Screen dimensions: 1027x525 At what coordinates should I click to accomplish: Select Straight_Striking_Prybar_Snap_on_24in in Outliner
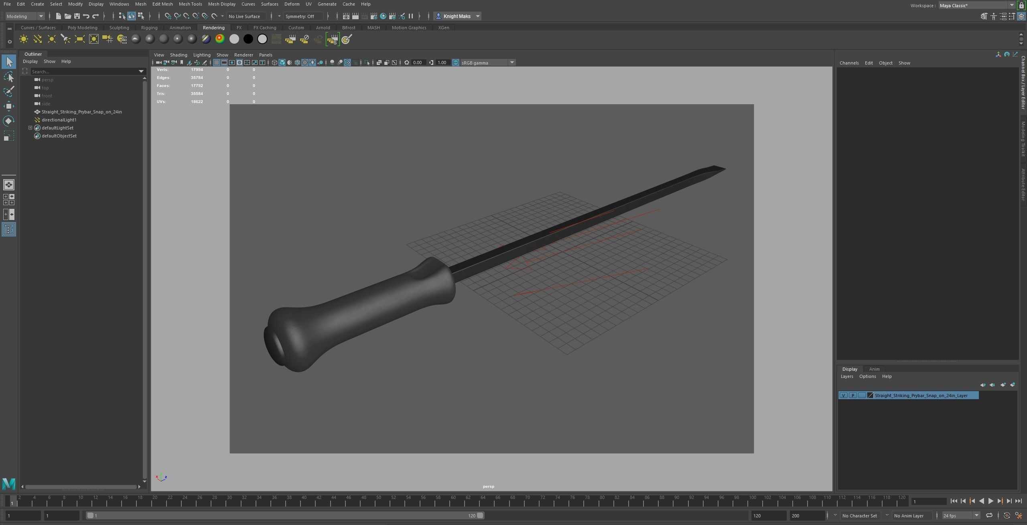tap(81, 112)
